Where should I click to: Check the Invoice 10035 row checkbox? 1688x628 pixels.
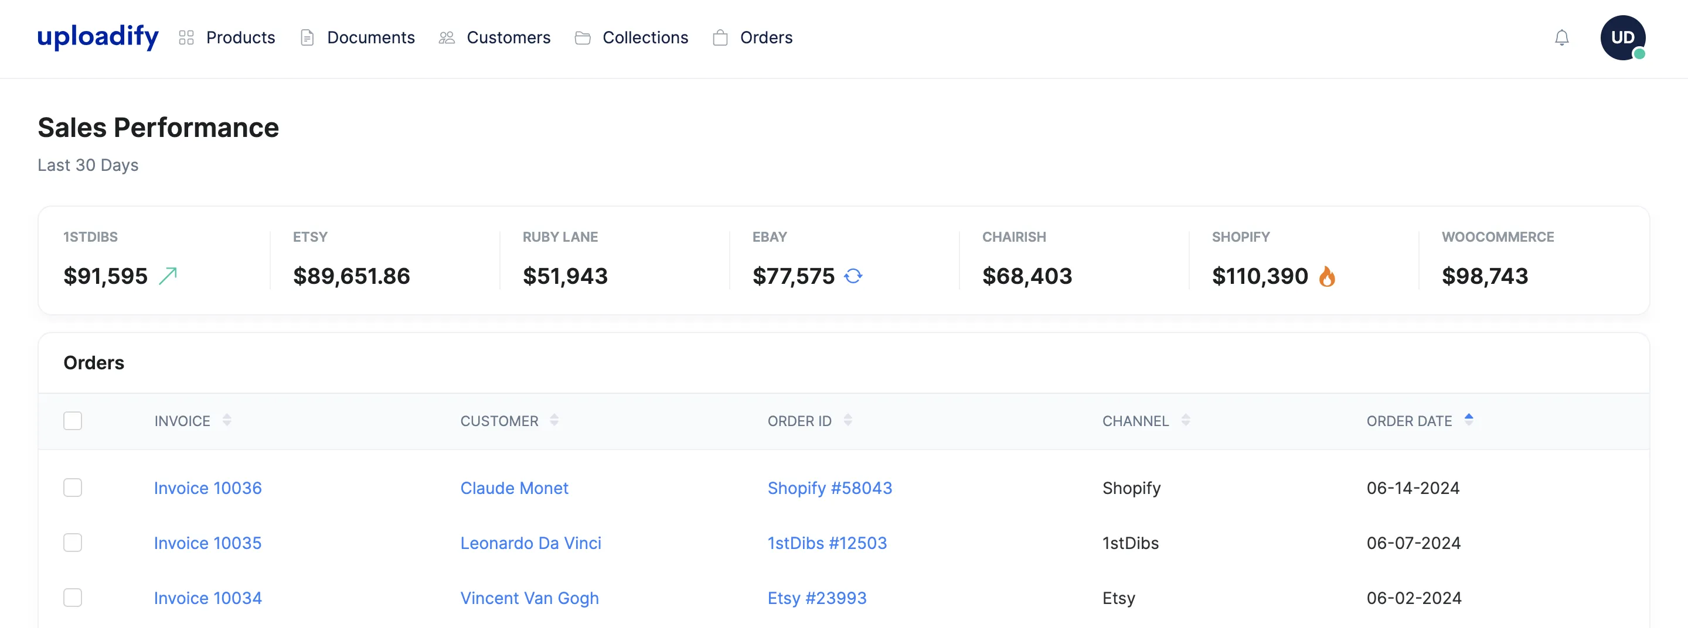73,543
